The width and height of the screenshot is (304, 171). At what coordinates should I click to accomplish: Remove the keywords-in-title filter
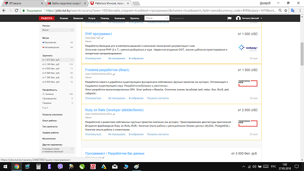pos(72,149)
